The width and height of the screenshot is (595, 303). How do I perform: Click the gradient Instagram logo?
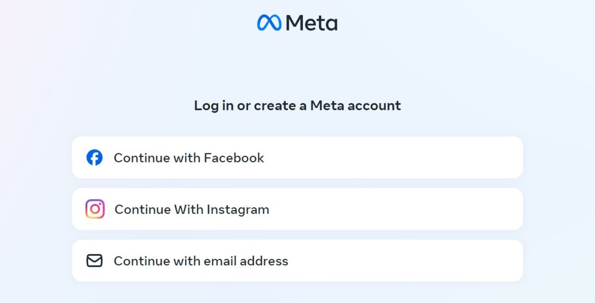[x=94, y=209]
